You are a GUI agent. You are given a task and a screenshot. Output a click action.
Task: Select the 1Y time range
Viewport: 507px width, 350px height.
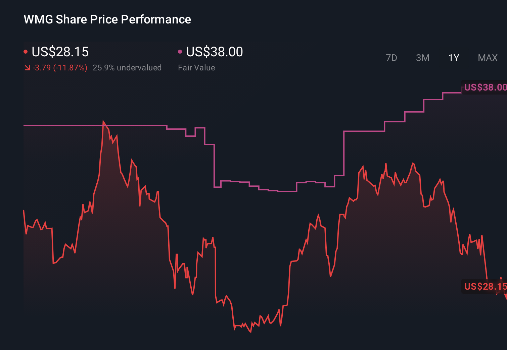tap(453, 58)
